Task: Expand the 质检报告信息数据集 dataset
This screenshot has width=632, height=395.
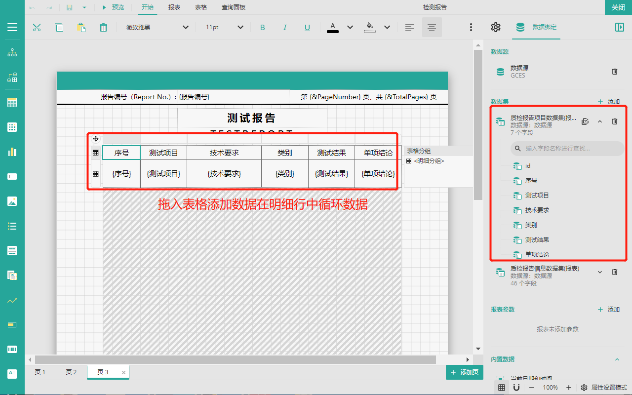Action: click(x=600, y=272)
